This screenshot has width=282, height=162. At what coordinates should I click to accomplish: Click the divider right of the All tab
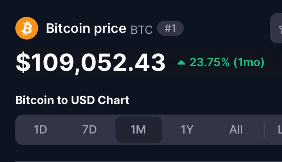(x=265, y=130)
